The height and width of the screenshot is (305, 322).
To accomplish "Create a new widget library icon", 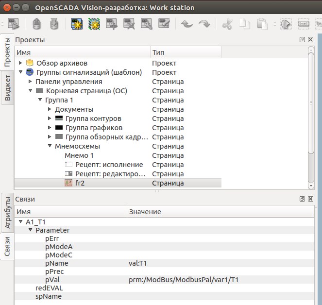I will [x=94, y=24].
